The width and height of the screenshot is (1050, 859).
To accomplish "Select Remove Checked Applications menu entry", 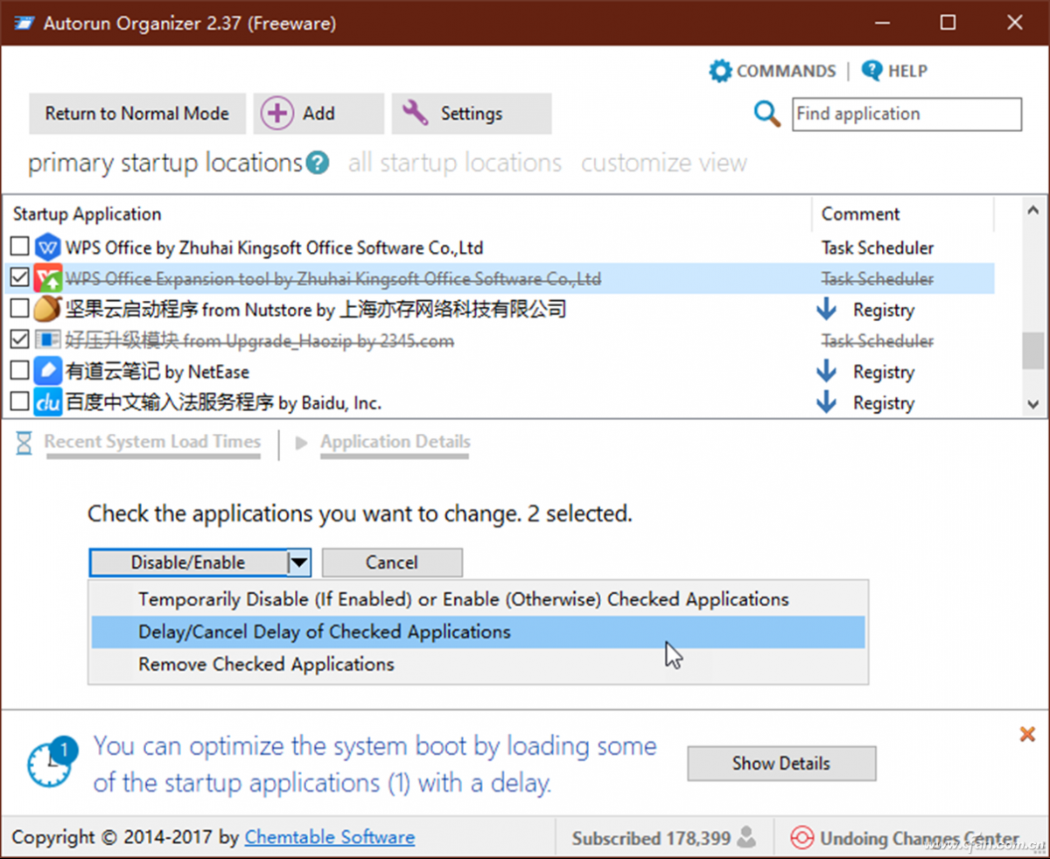I will (266, 664).
